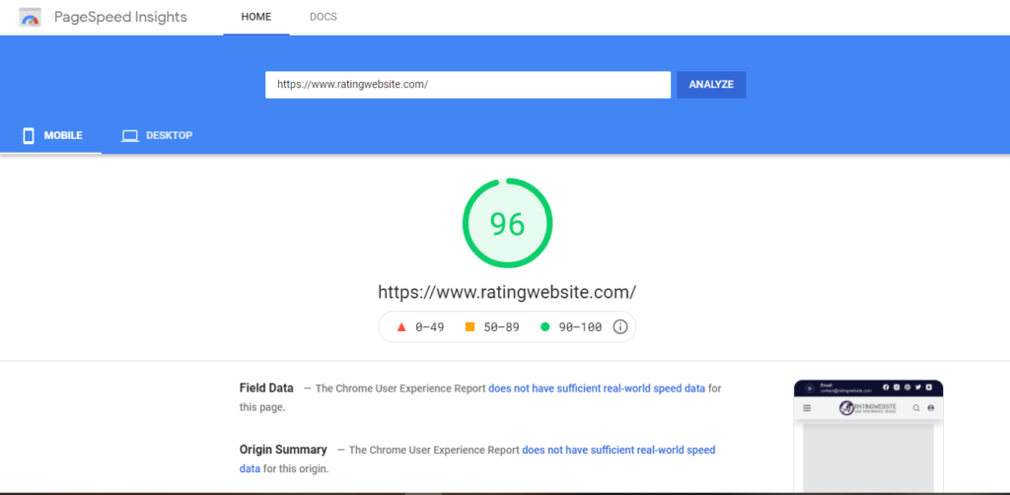Click the desktop monitor icon
Viewport: 1010px width, 495px height.
(x=129, y=135)
